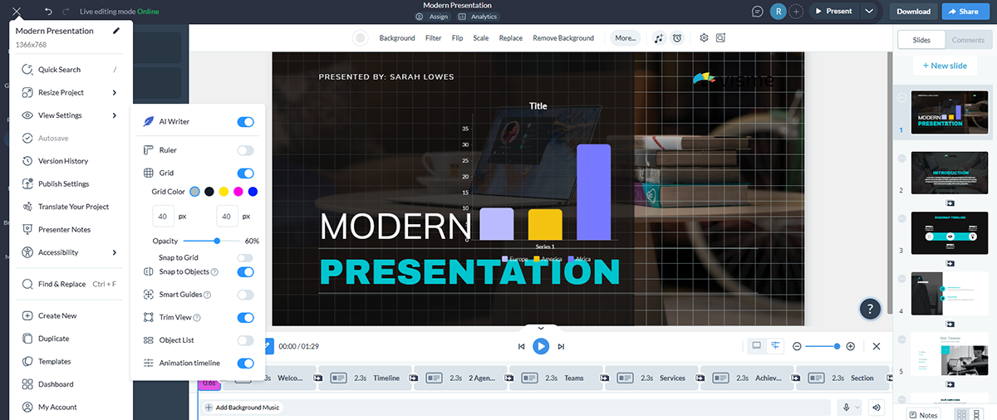Enable the Ruler toggle
997x420 pixels.
(245, 150)
